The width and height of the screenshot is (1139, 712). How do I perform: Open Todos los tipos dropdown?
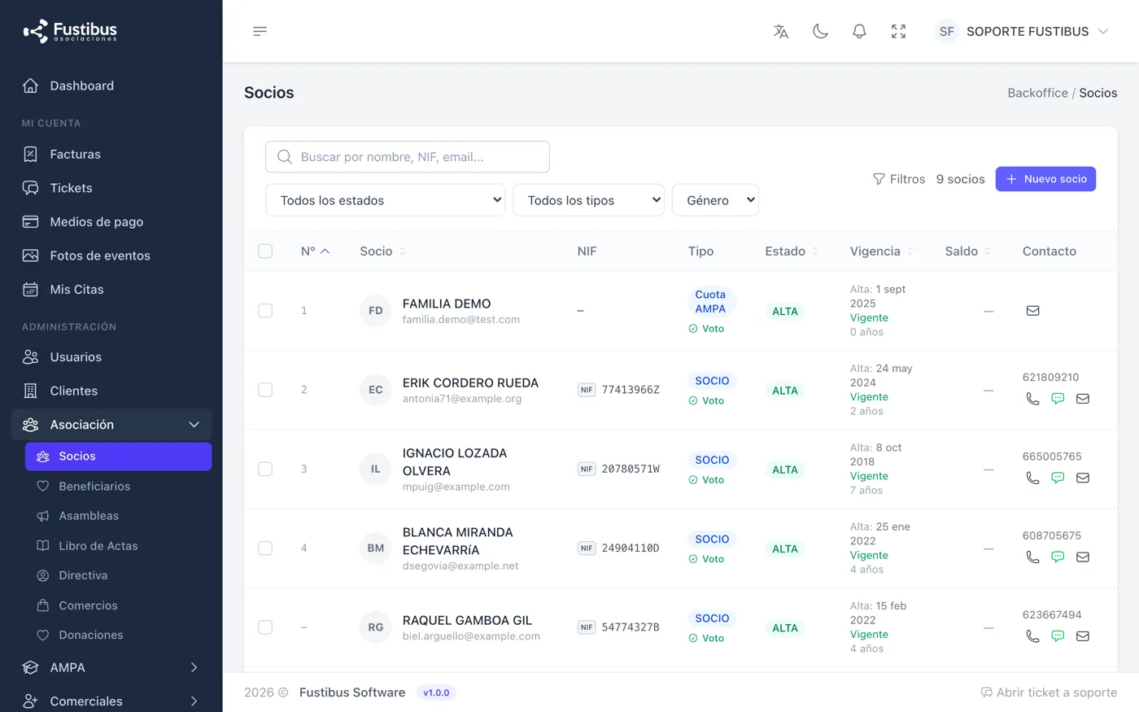click(x=588, y=200)
